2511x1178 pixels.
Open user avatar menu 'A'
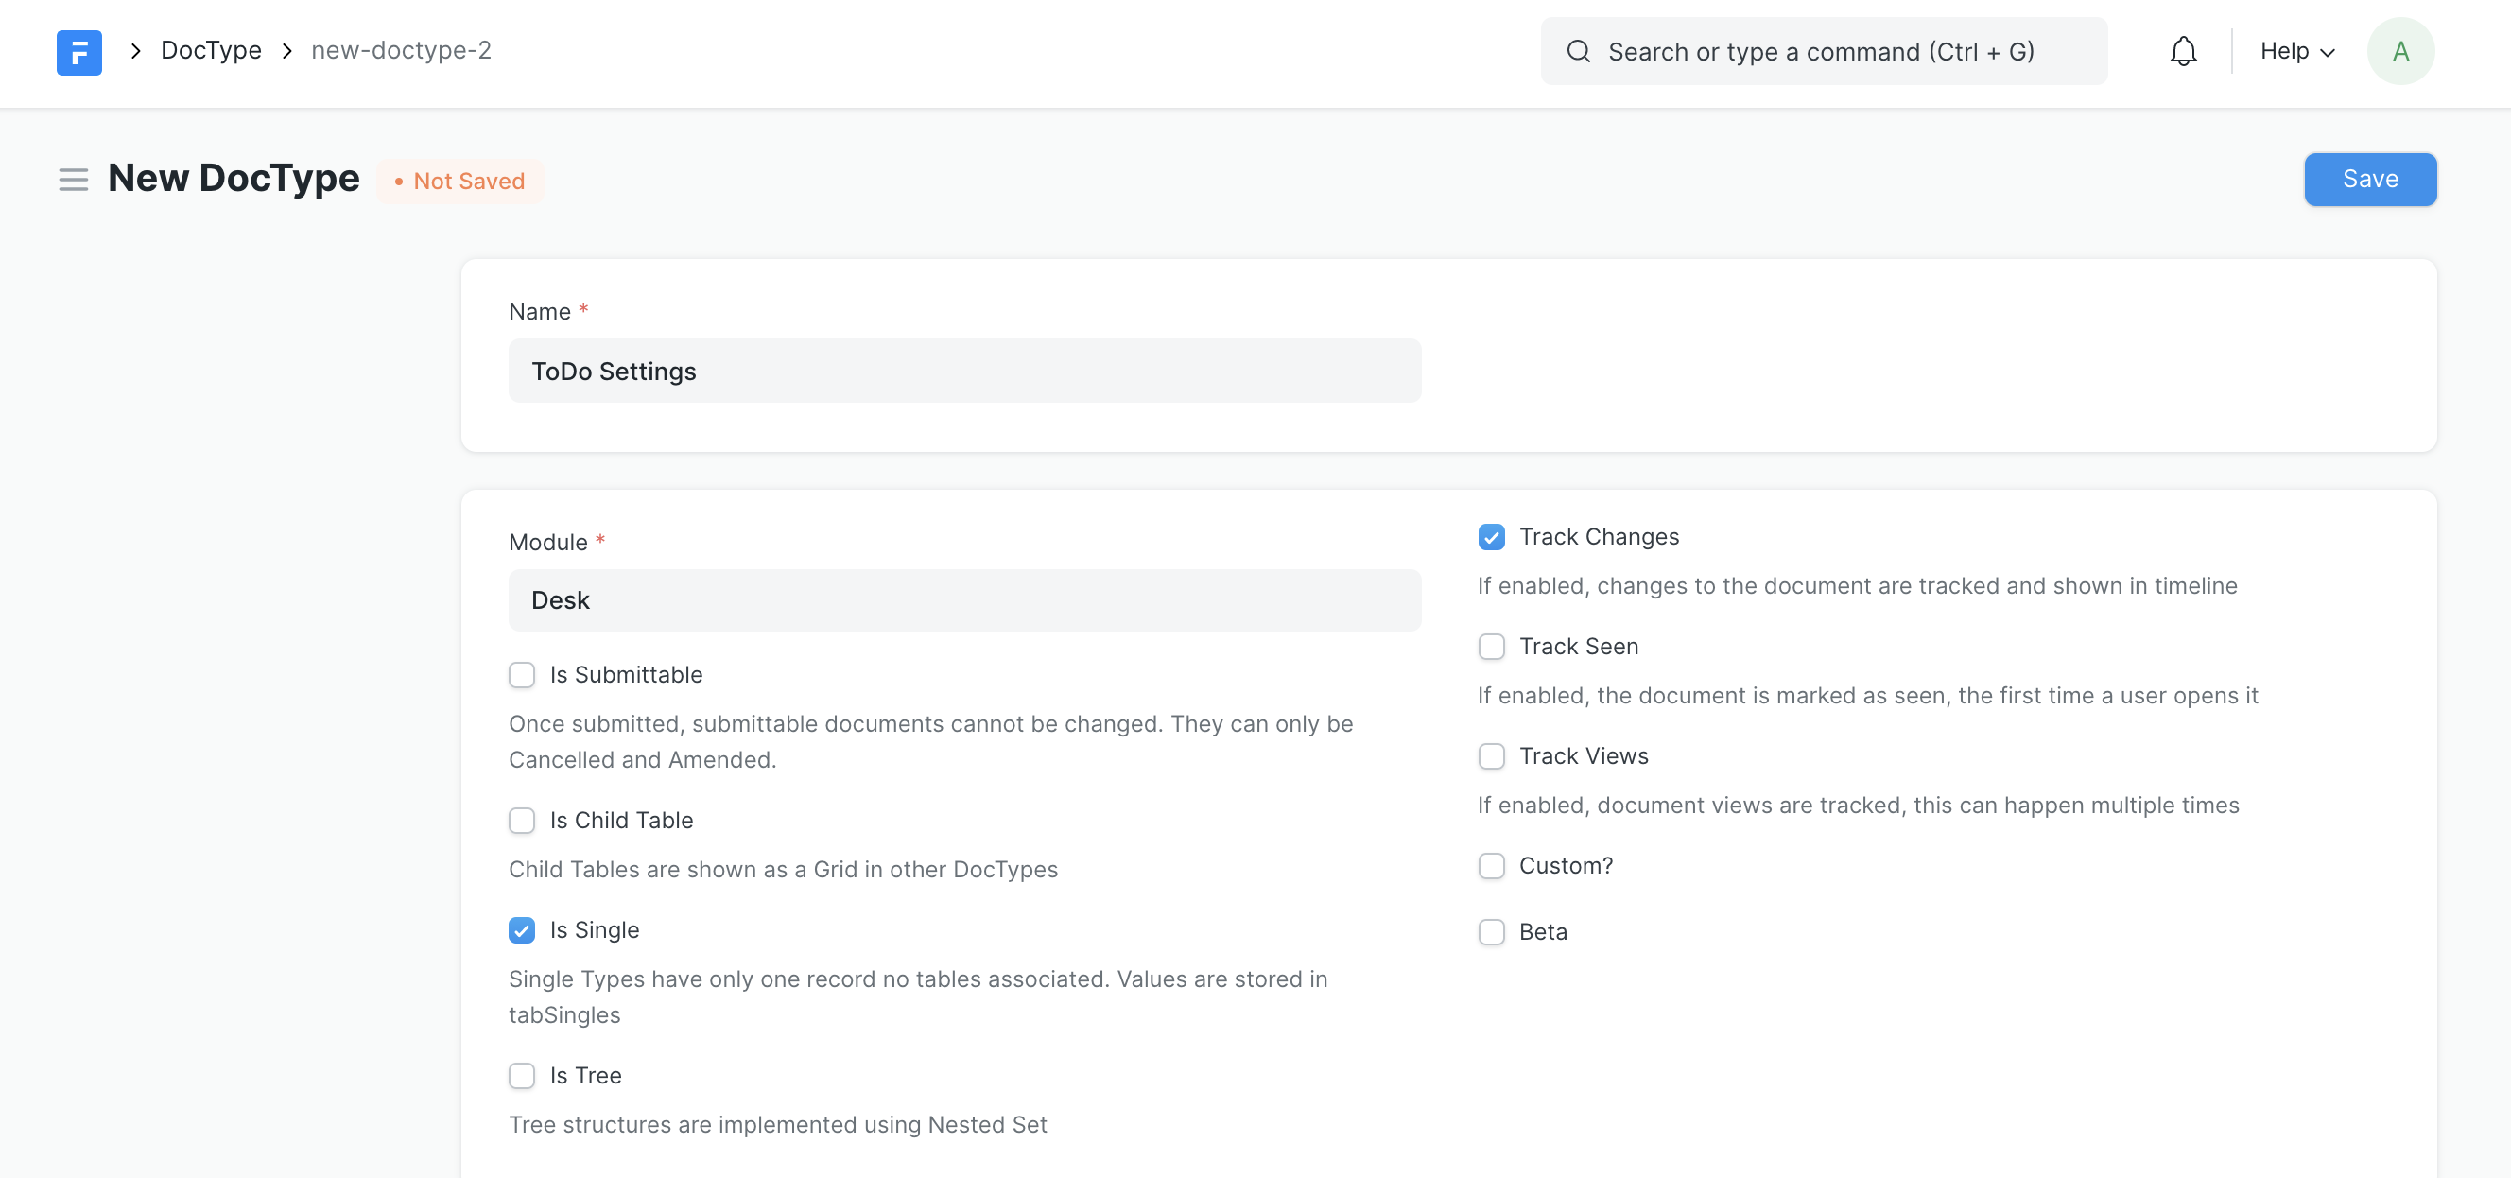point(2399,52)
